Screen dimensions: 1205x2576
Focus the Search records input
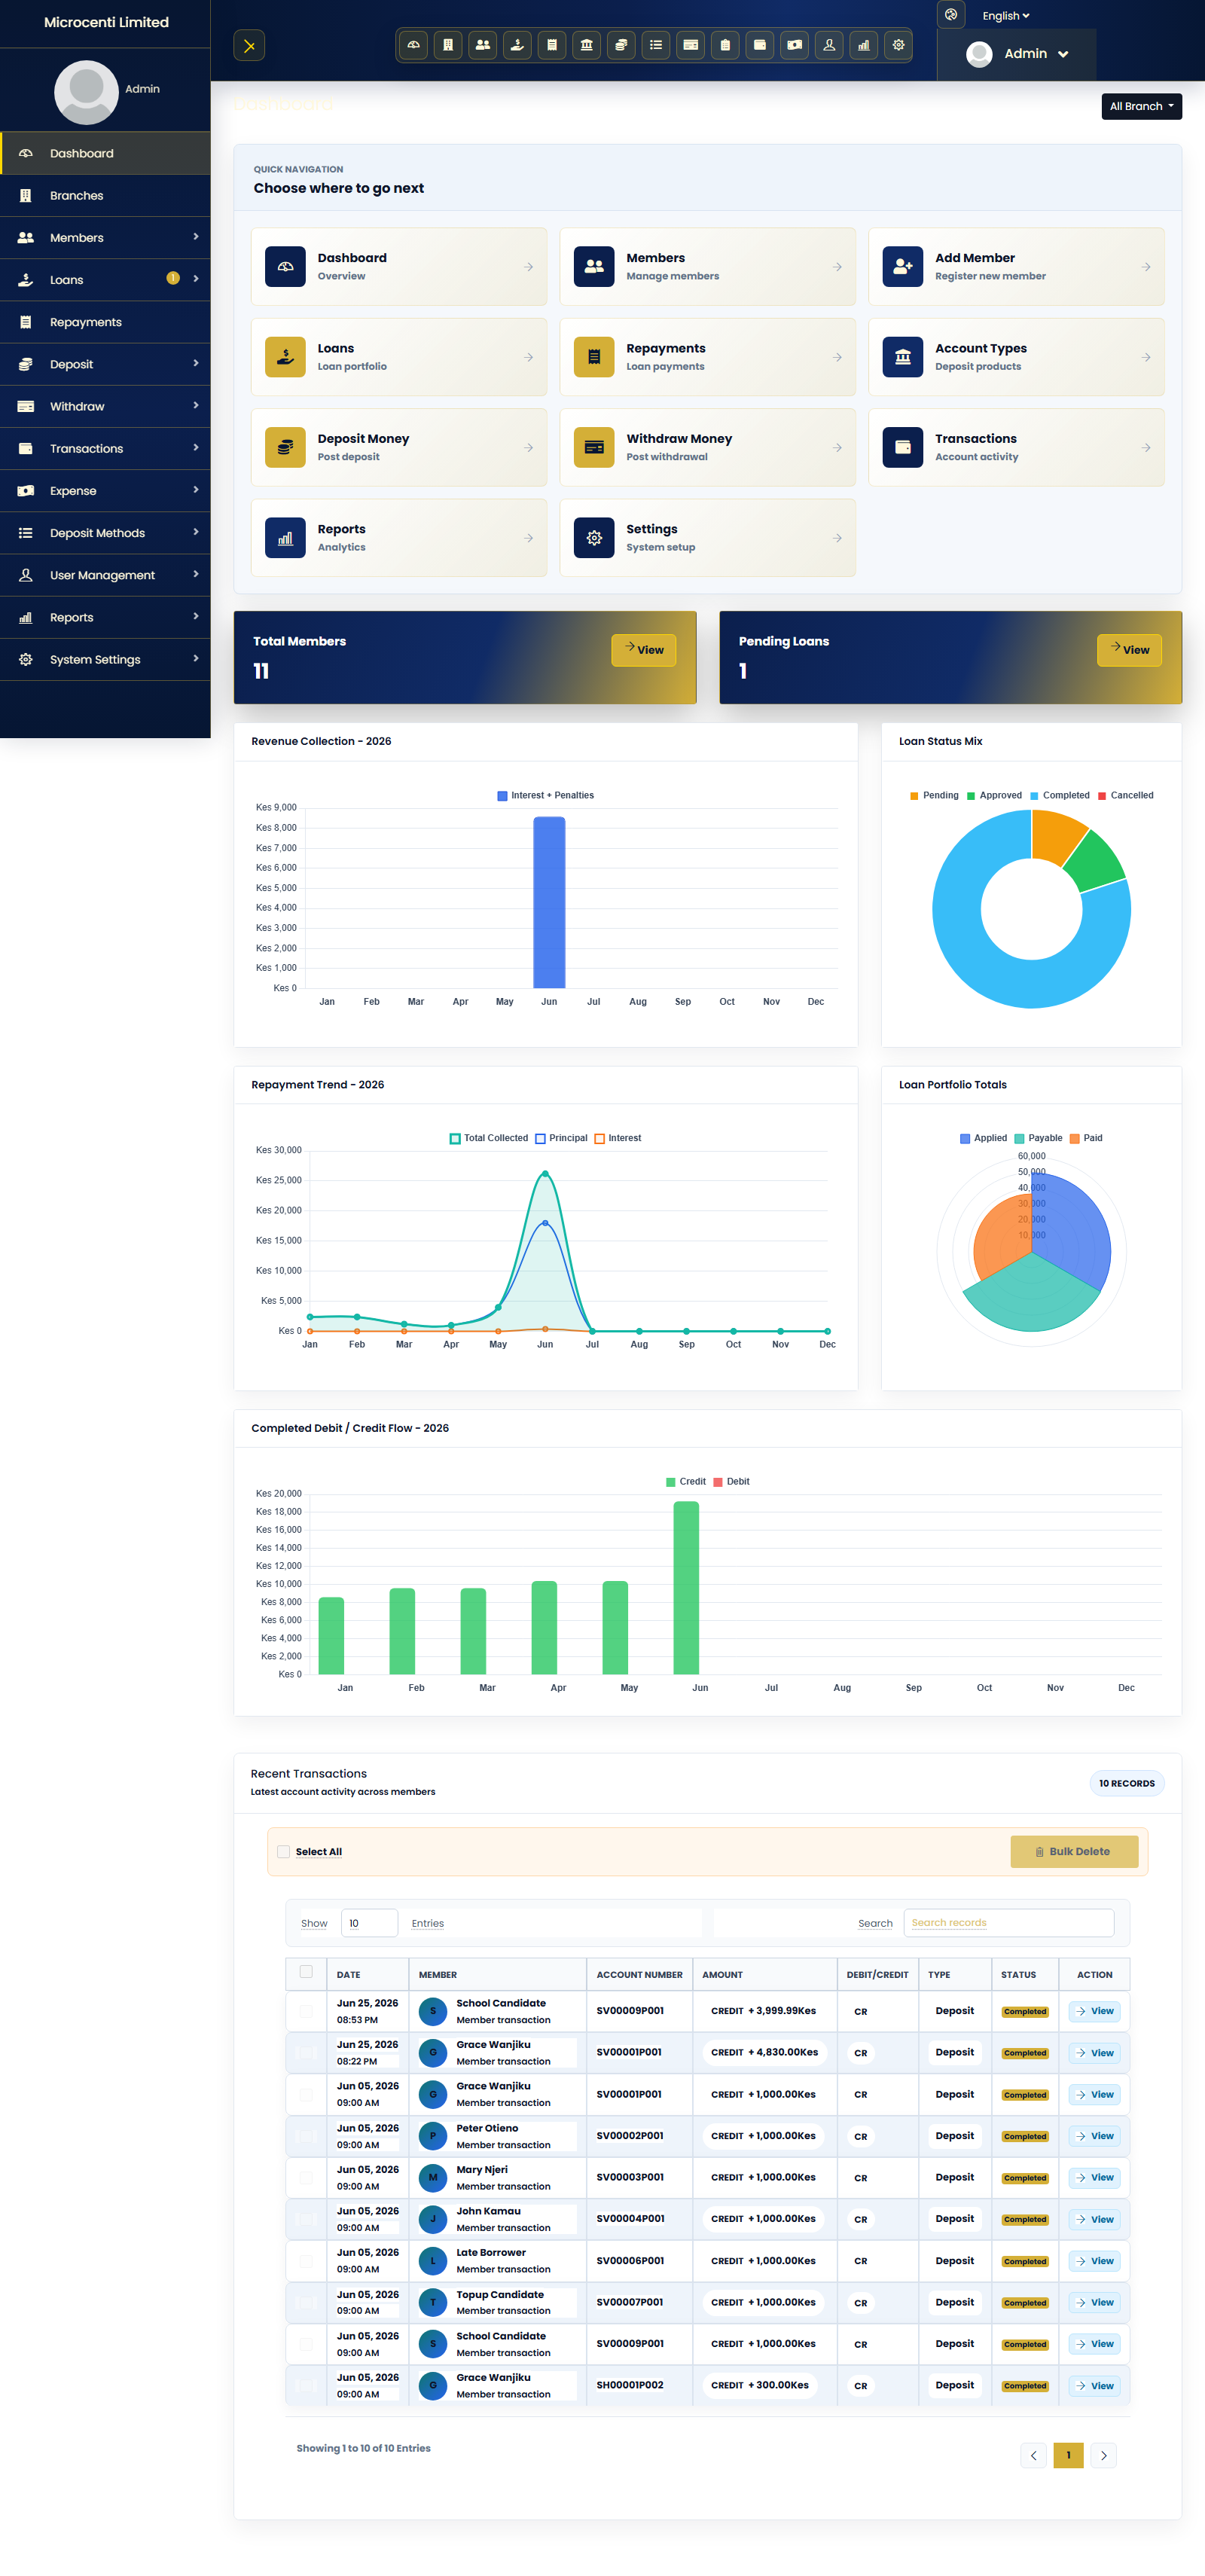(1008, 1923)
